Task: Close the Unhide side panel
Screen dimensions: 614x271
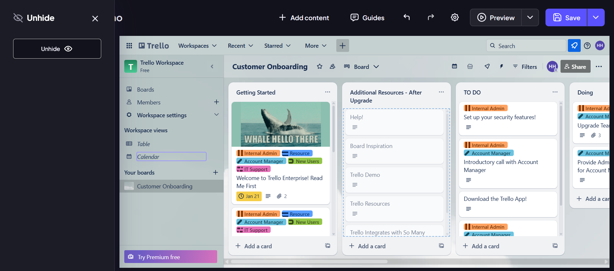Action: pos(95,19)
